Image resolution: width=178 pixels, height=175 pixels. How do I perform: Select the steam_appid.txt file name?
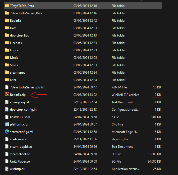pos(21,147)
